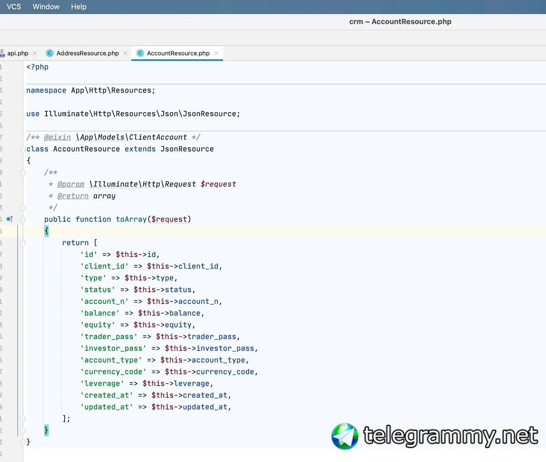The image size is (546, 462).
Task: Collapse the toArray function fold marker
Action: 23,220
